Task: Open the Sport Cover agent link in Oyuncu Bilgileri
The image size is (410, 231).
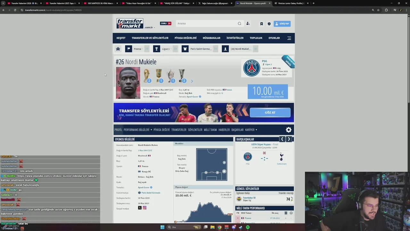Action: pos(143,187)
